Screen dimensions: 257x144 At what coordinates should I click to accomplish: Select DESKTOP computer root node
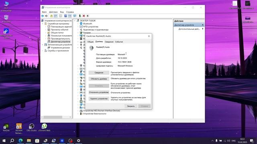click(x=88, y=21)
